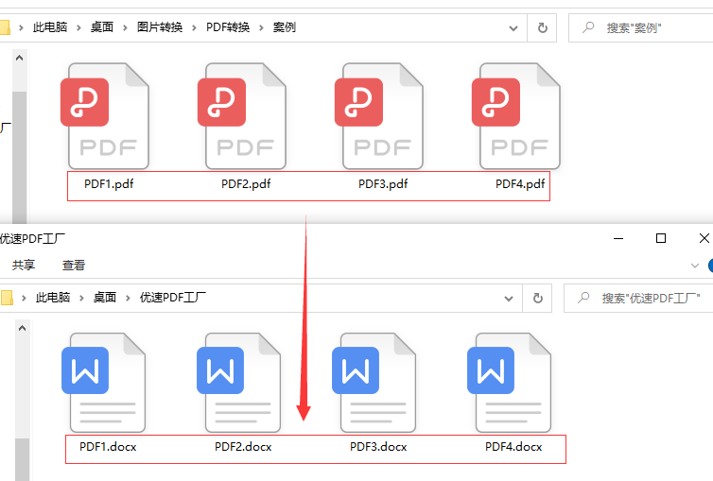Click the PDF4.docx file name
Screen dimensions: 713x481
513,447
